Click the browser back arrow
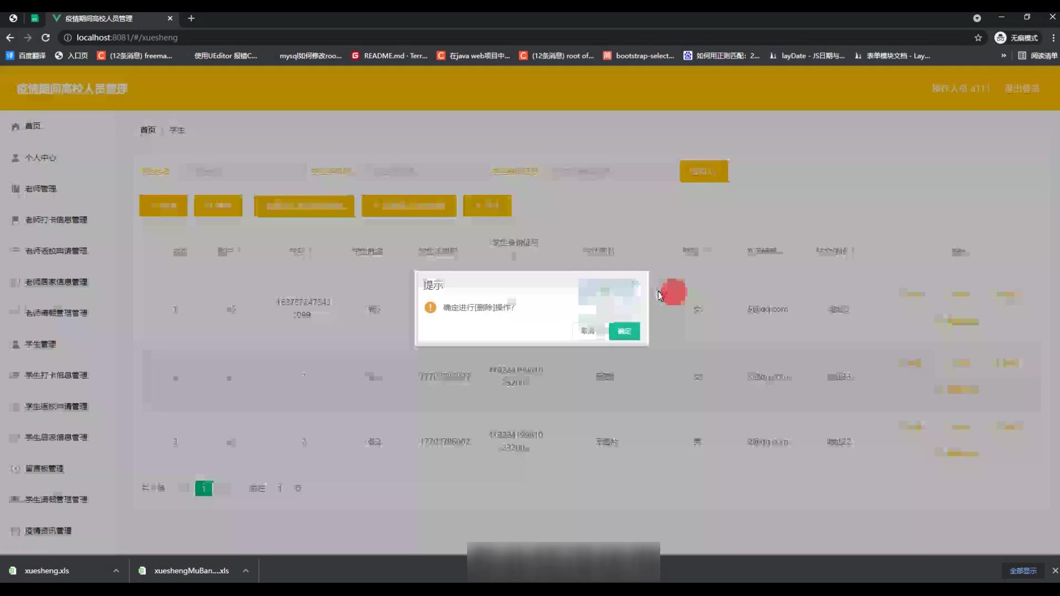 [10, 38]
